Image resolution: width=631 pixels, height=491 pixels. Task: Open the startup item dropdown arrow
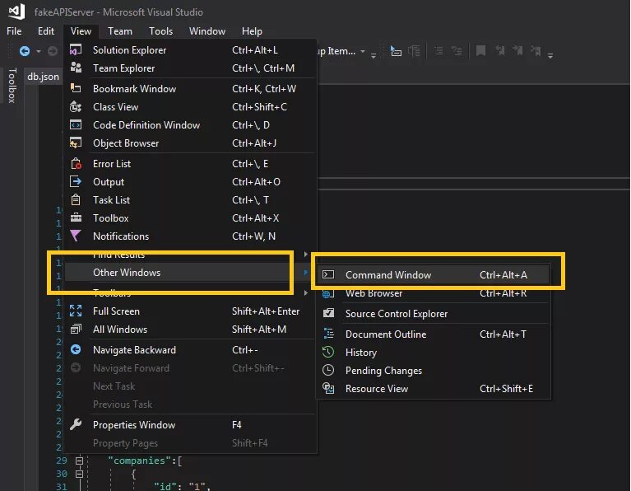pos(363,51)
